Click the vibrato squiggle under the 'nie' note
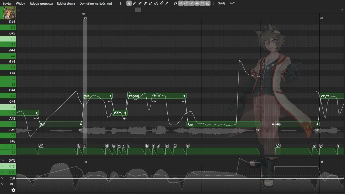The height and width of the screenshot is (194, 345). pyautogui.click(x=110, y=102)
